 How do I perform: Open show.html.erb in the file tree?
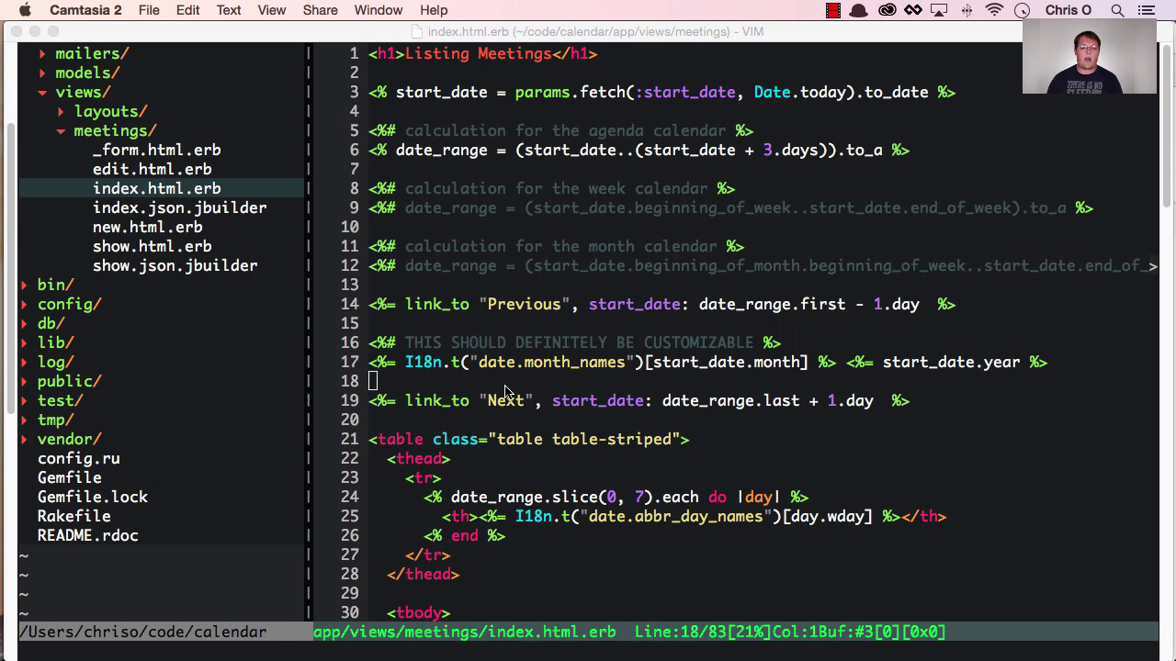click(153, 246)
